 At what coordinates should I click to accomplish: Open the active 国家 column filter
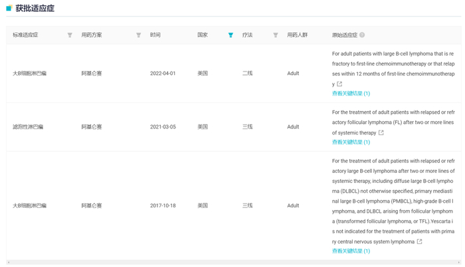[x=231, y=35]
